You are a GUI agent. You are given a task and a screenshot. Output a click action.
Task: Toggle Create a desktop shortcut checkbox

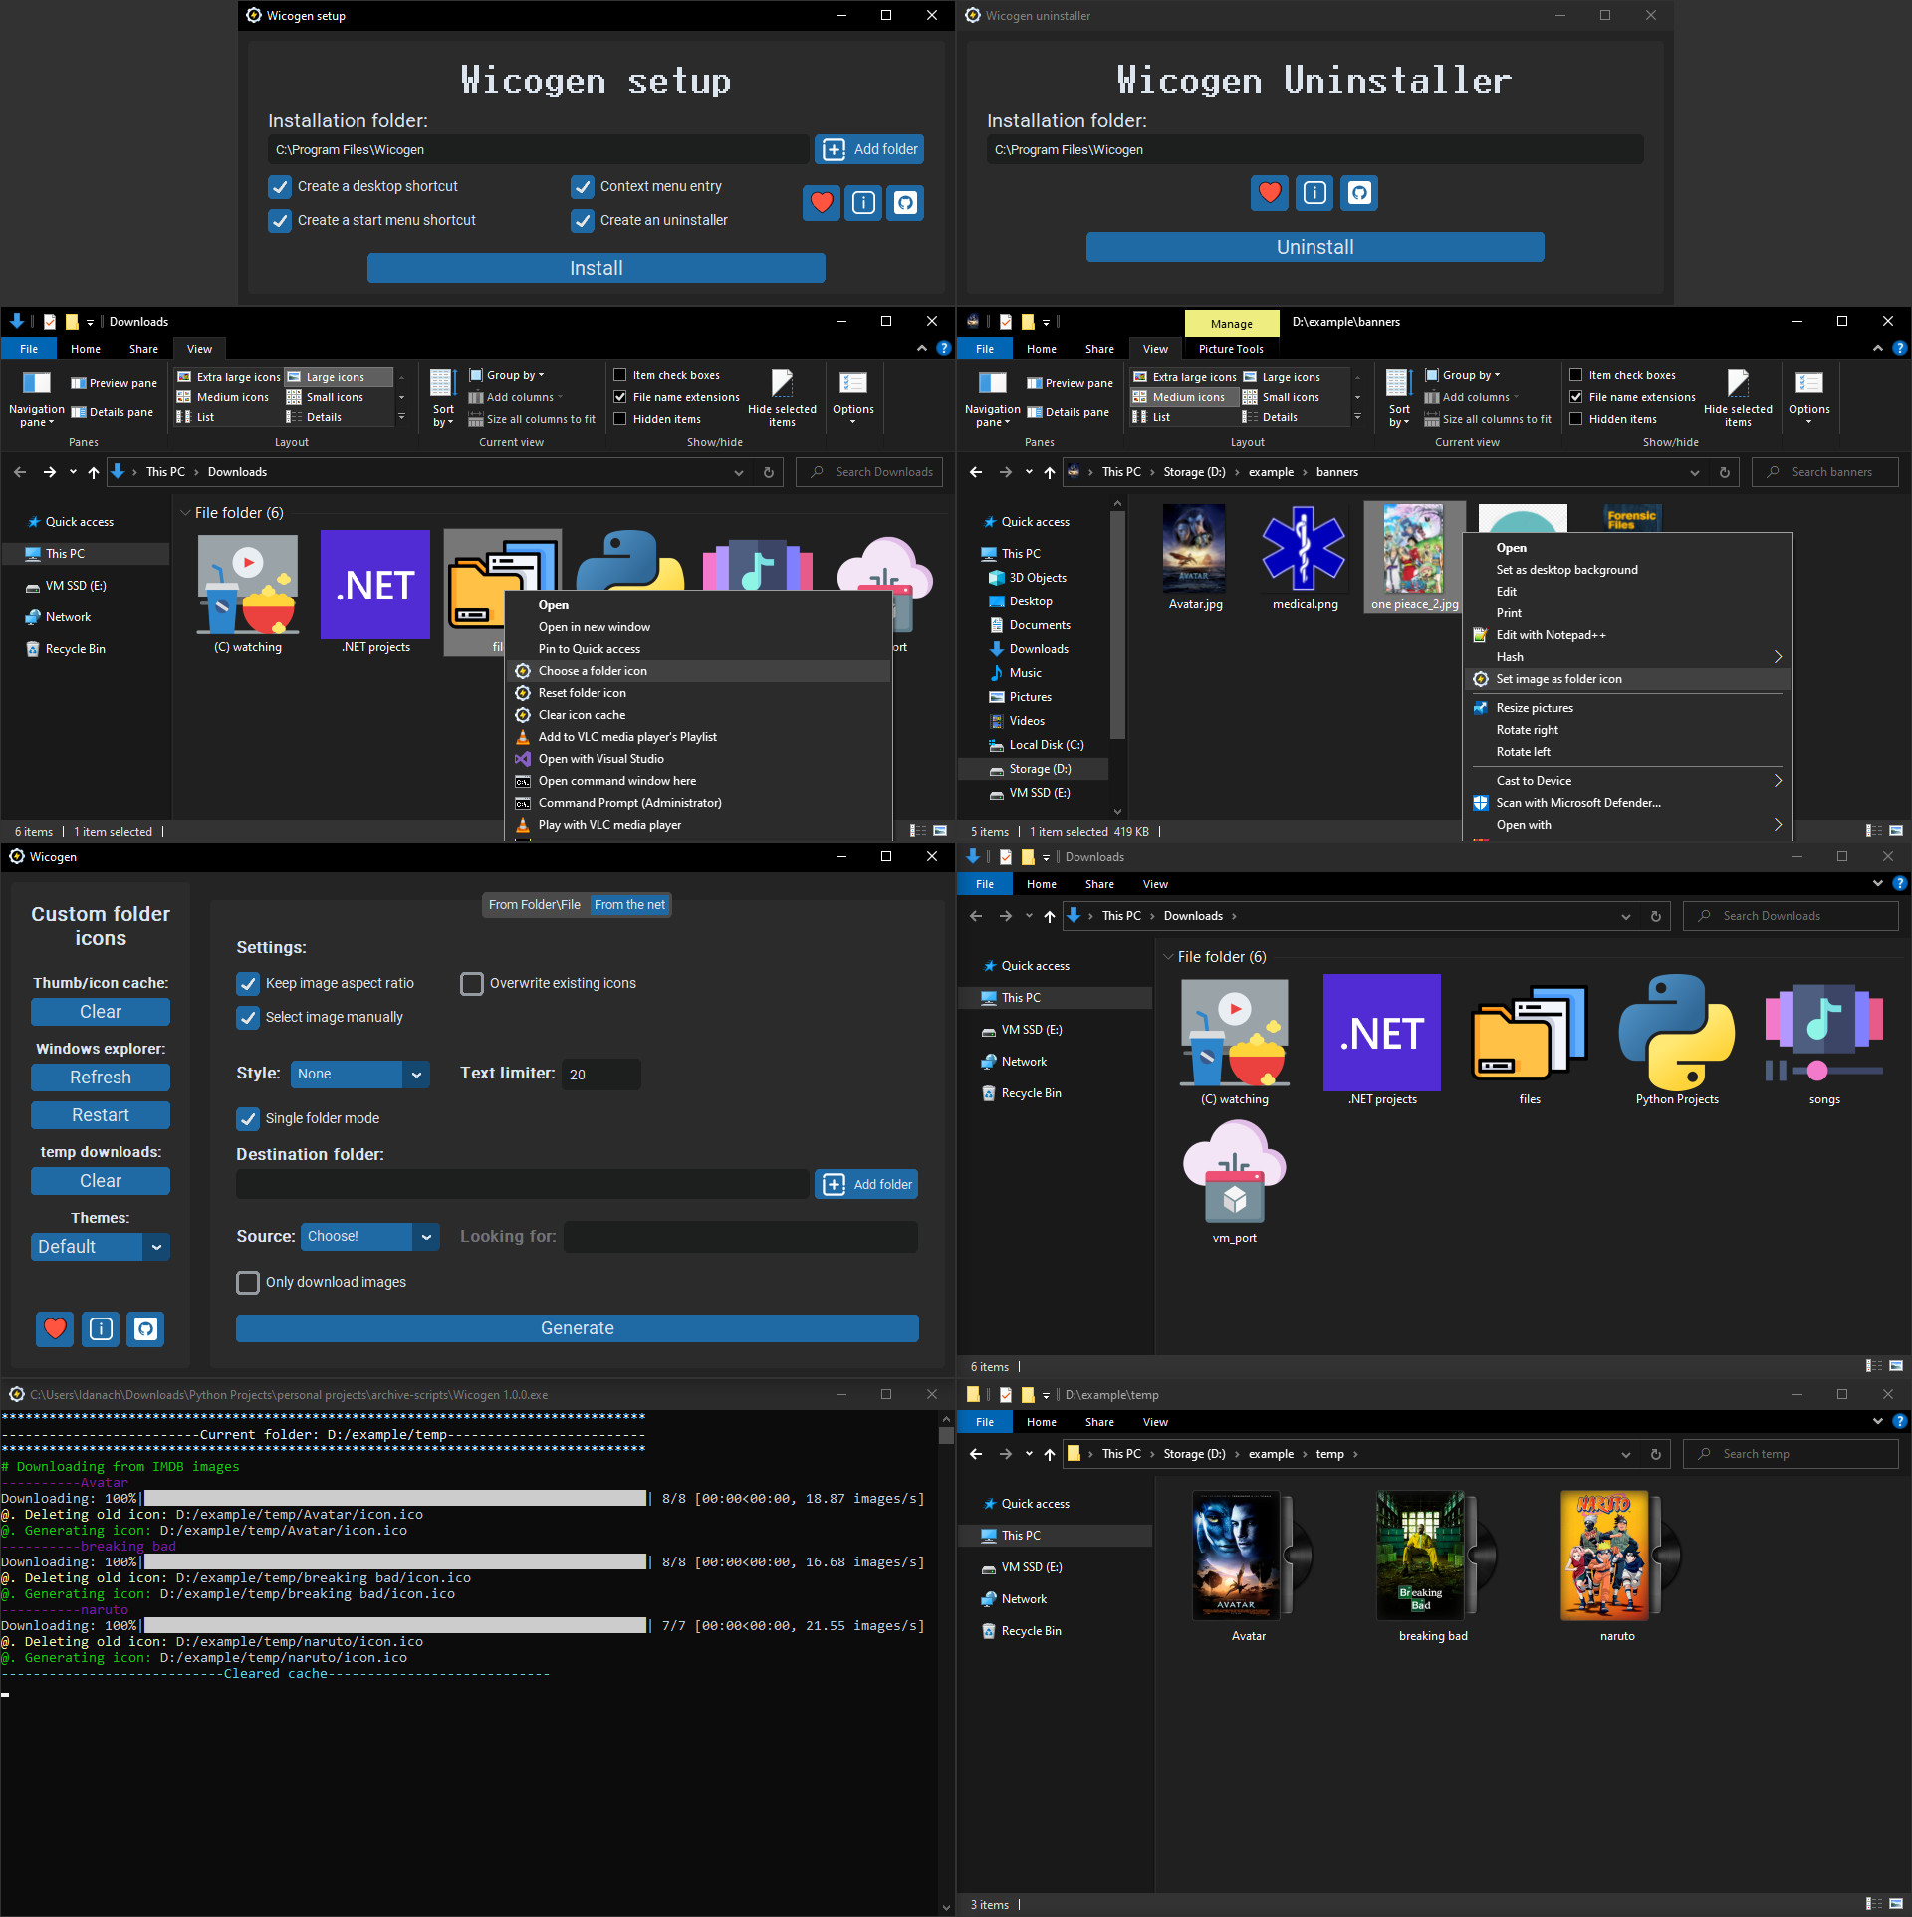pos(280,186)
